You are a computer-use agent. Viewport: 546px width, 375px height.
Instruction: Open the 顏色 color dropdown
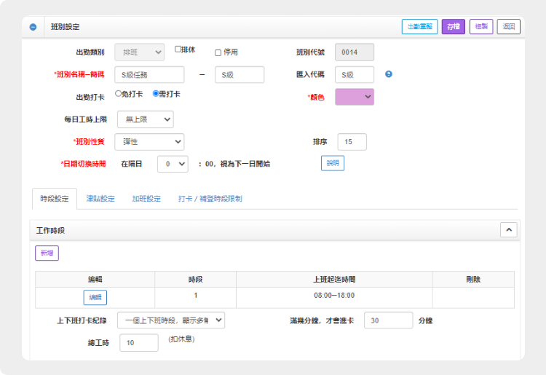click(355, 97)
